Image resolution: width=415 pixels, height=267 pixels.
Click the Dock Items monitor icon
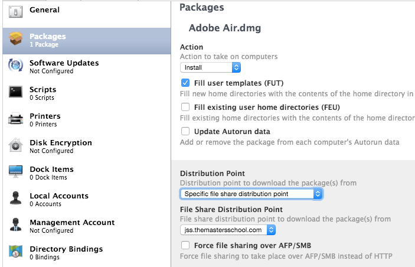pyautogui.click(x=15, y=171)
